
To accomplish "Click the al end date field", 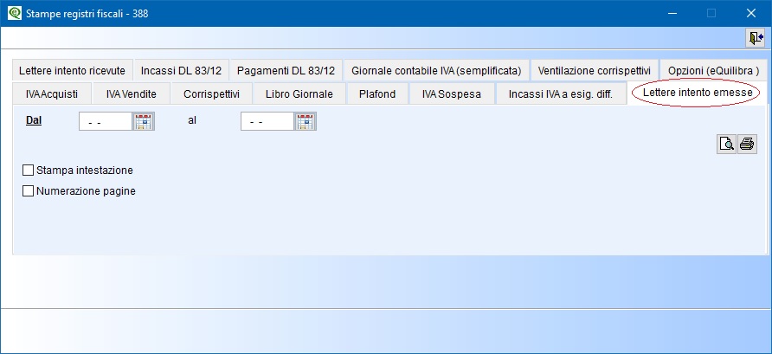I will pyautogui.click(x=267, y=121).
